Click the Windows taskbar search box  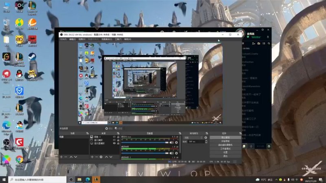[x=37, y=180]
